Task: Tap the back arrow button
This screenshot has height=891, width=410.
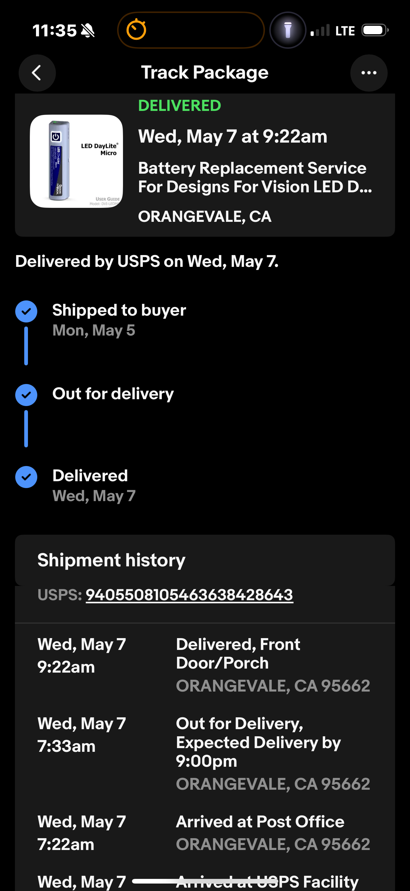Action: pos(37,73)
